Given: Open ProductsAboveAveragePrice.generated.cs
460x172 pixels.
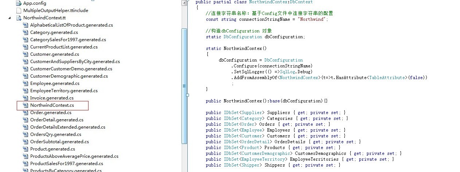Looking at the screenshot, I should [x=74, y=156].
